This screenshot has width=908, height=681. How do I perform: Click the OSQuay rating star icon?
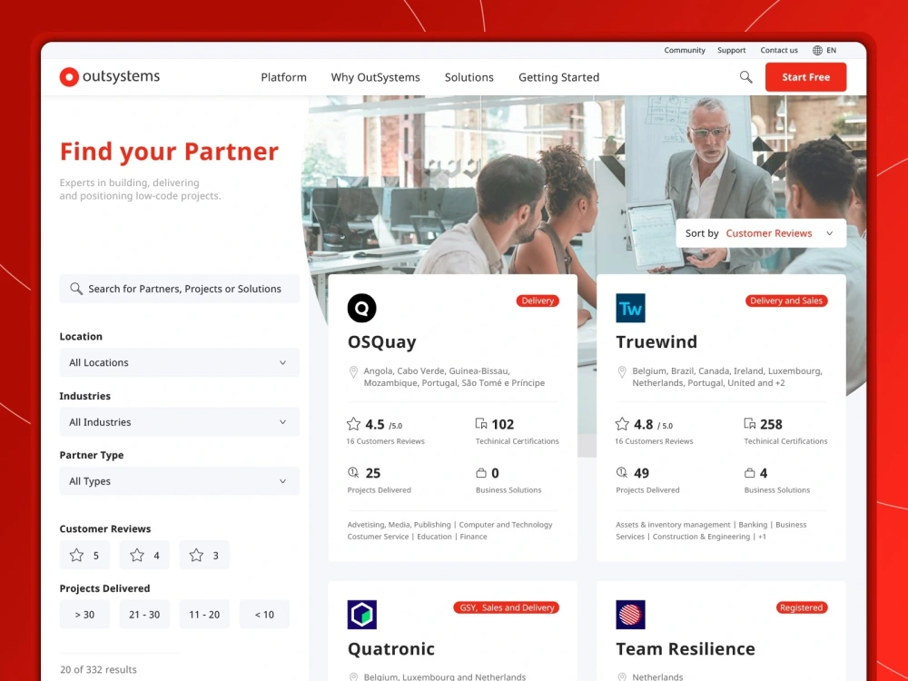click(x=353, y=424)
